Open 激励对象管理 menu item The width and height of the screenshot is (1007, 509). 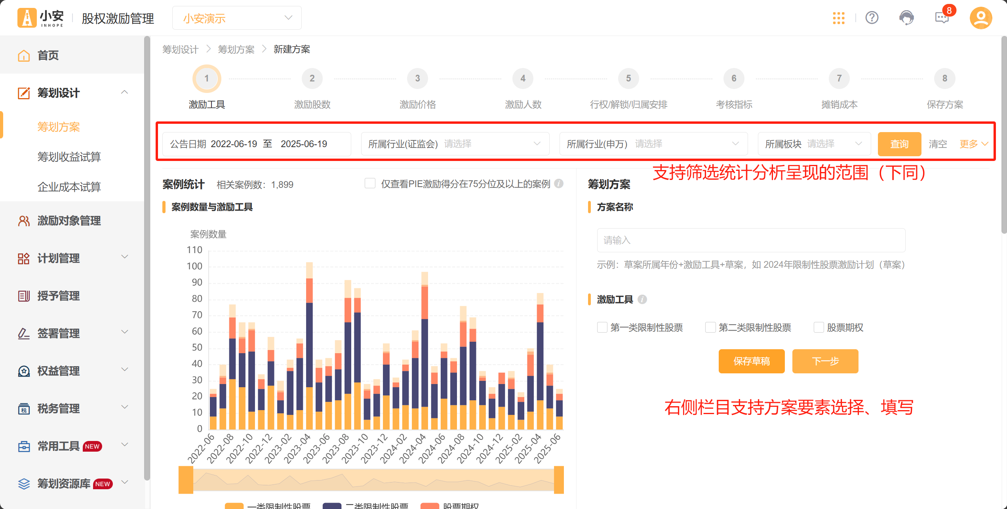[x=72, y=221]
